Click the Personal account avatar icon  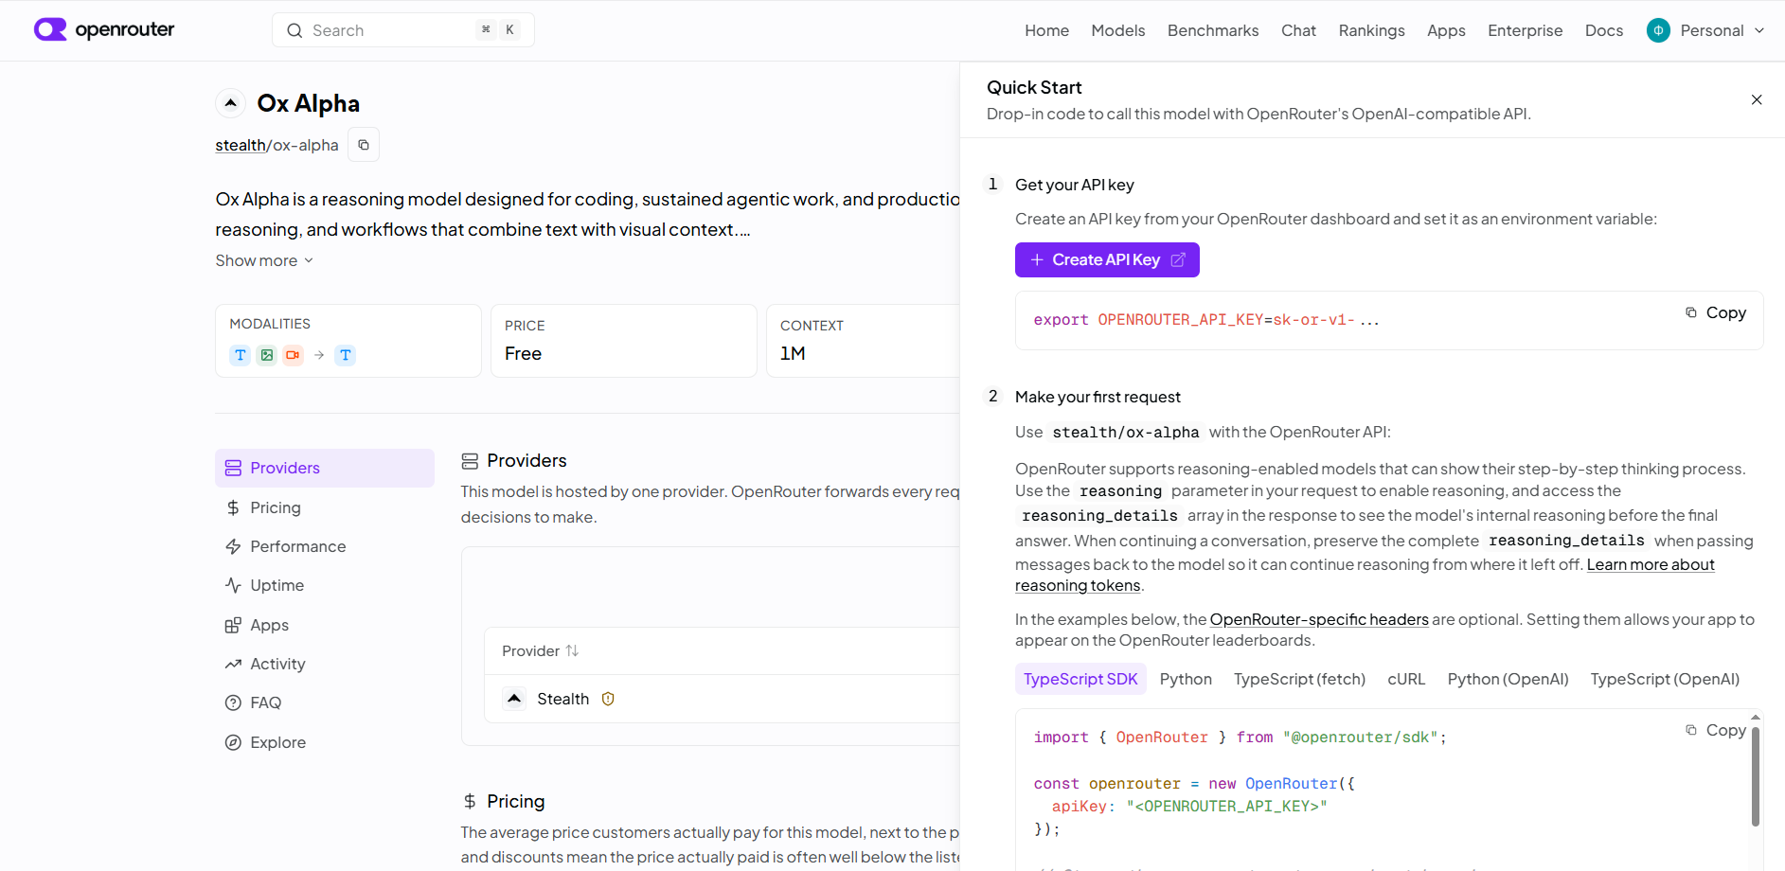tap(1658, 30)
